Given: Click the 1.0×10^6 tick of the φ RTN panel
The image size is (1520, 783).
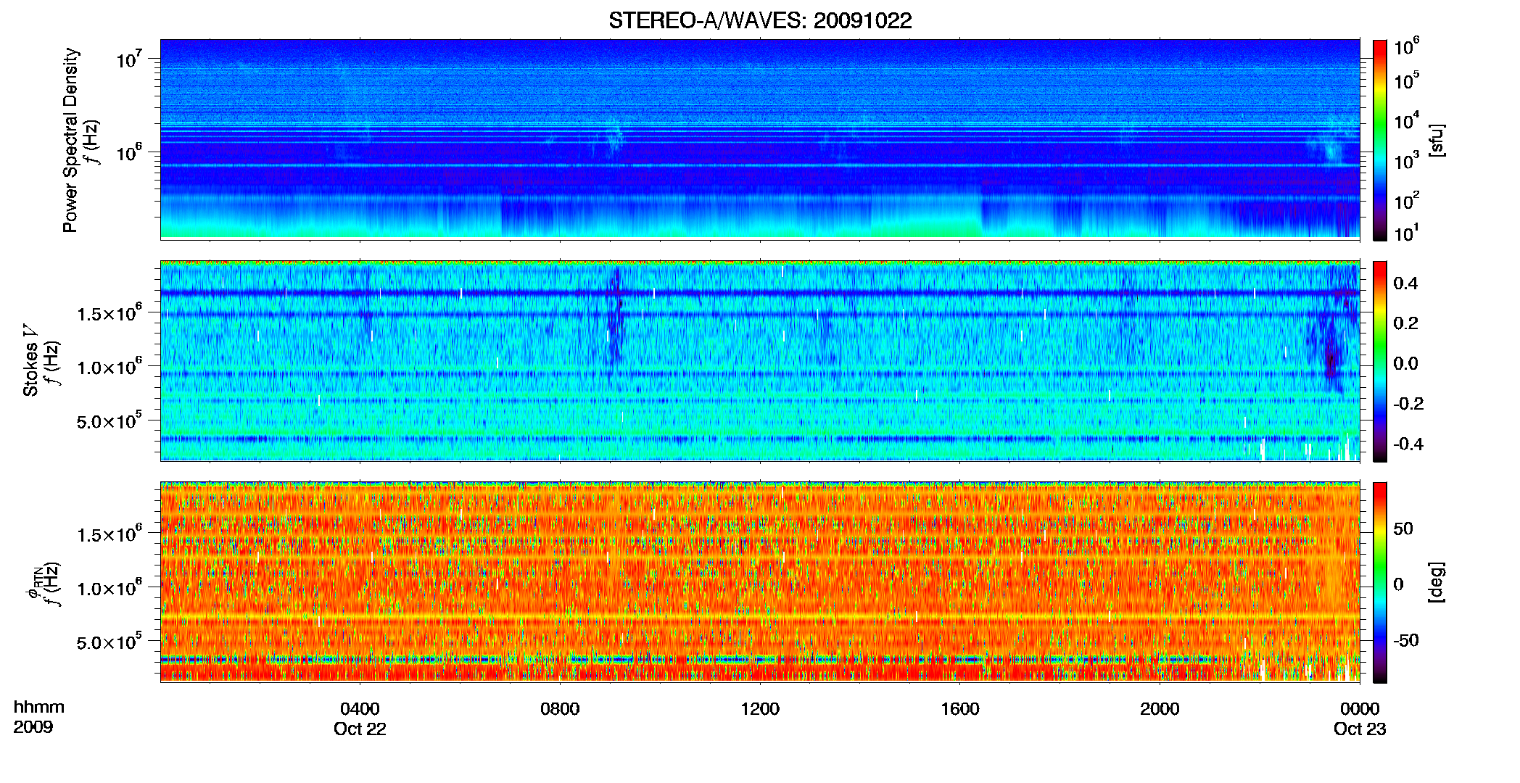Looking at the screenshot, I should click(x=110, y=588).
